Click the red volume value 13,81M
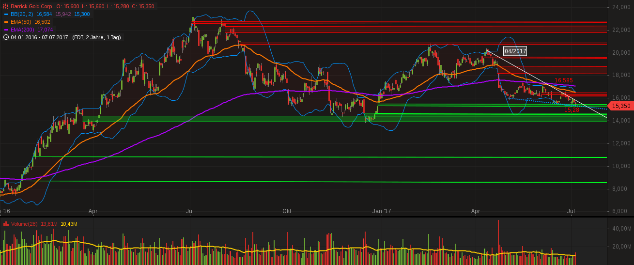The width and height of the screenshot is (634, 265). (49, 224)
